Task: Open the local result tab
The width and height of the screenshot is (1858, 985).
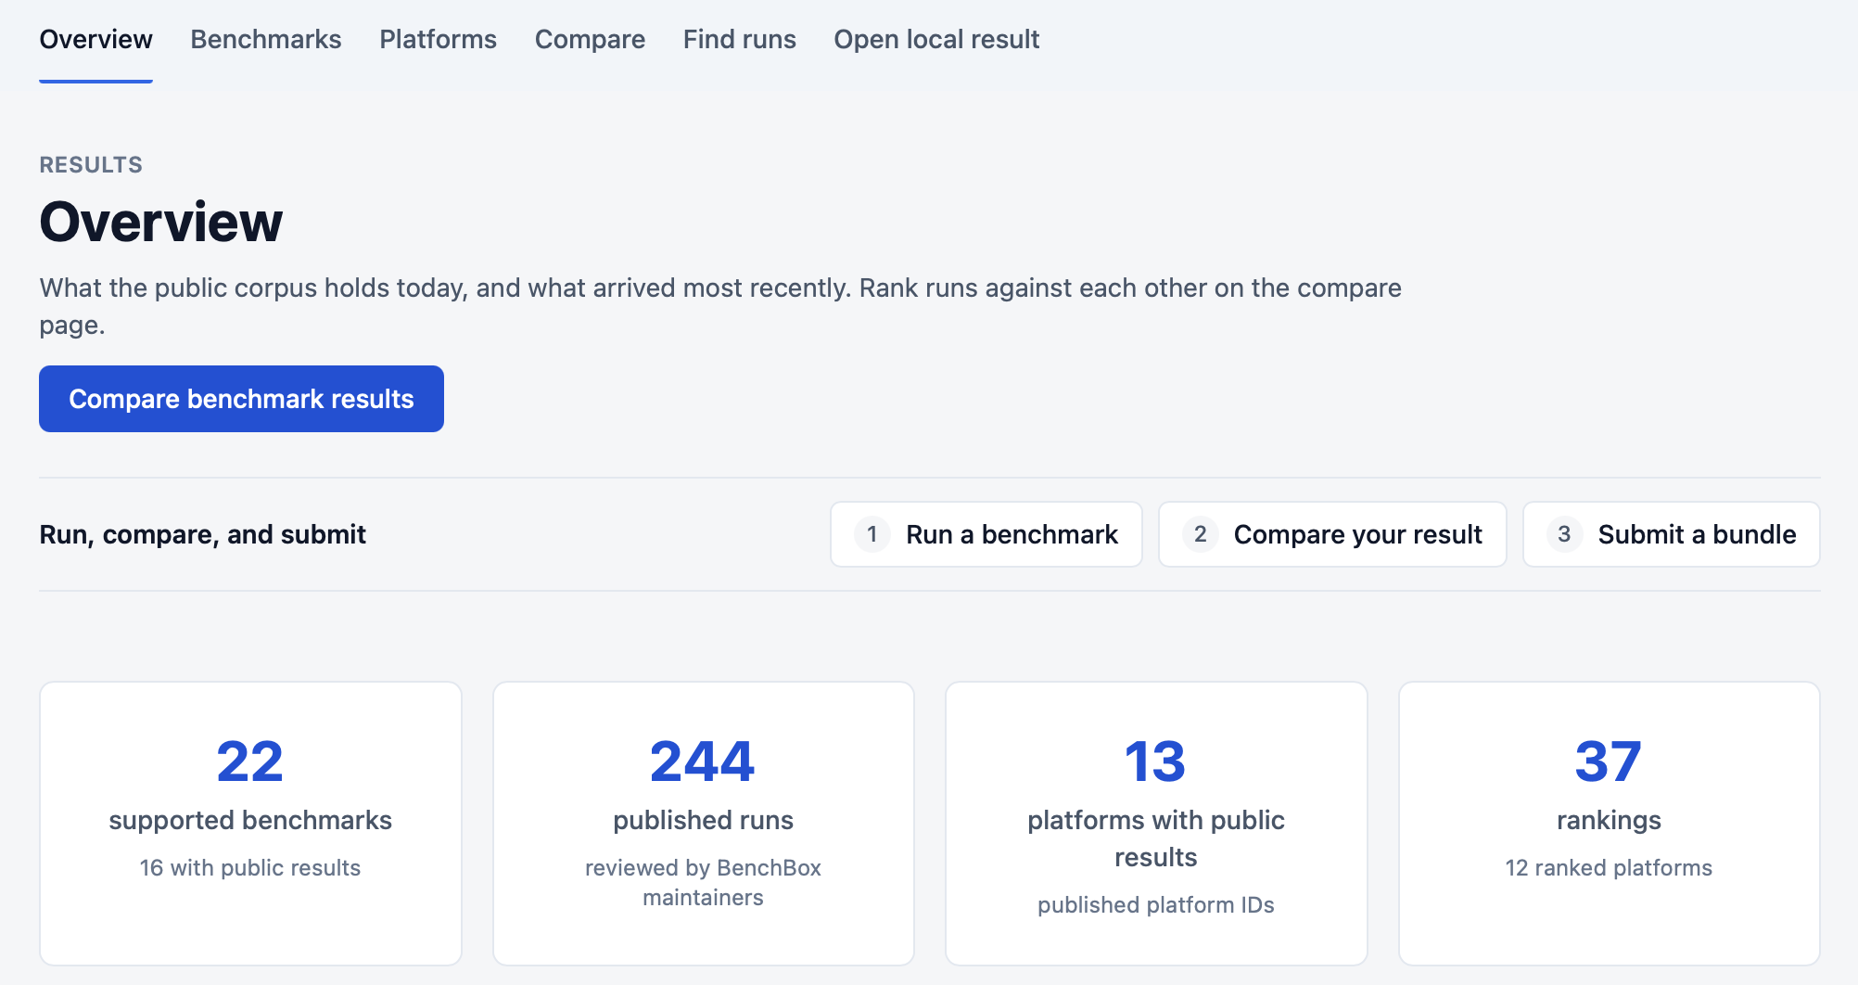Action: click(936, 39)
